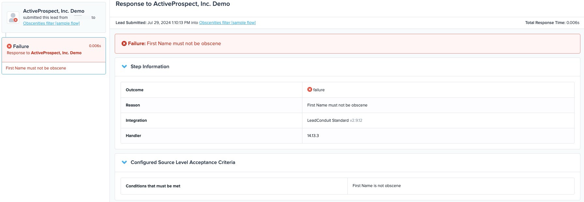This screenshot has width=584, height=202.
Task: Collapse Configured Source Level Acceptance Criteria section
Action: 124,162
